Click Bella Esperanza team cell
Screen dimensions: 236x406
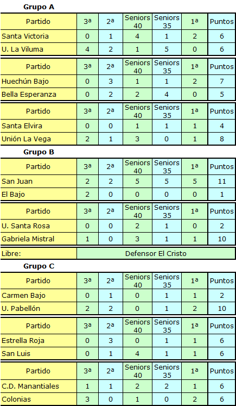tap(39, 94)
